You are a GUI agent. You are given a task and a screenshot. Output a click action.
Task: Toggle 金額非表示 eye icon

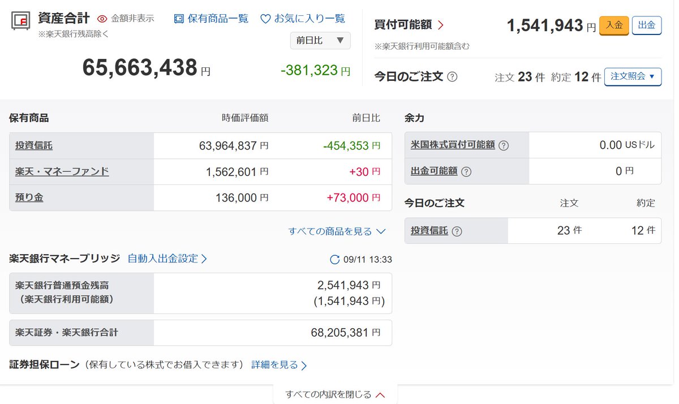tap(102, 19)
